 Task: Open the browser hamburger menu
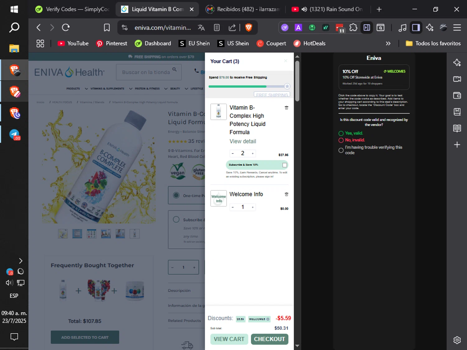tap(457, 27)
